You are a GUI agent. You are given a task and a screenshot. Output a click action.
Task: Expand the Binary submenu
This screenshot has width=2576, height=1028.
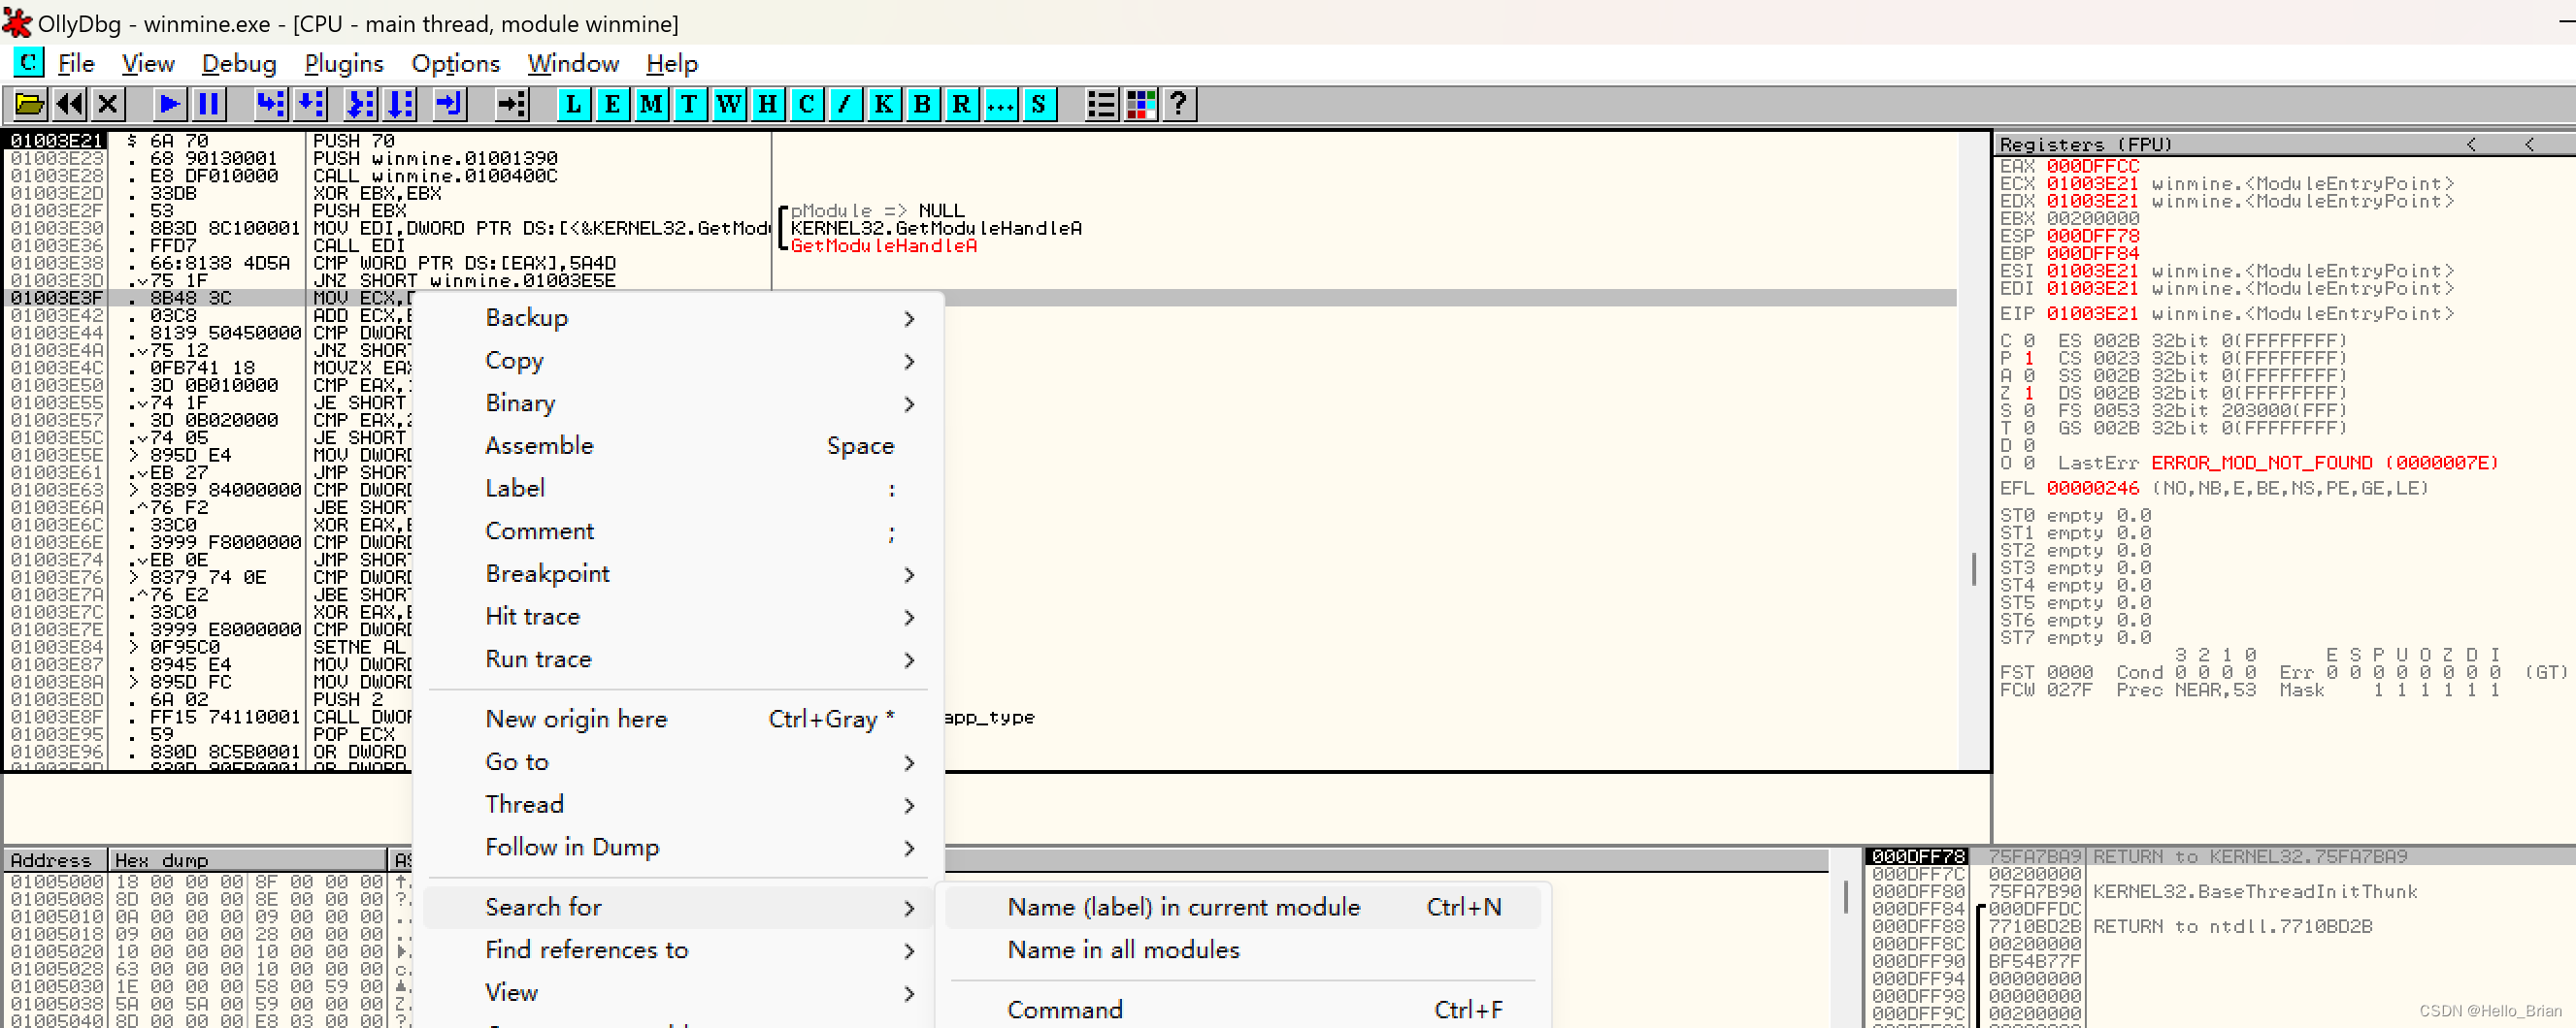click(x=679, y=402)
